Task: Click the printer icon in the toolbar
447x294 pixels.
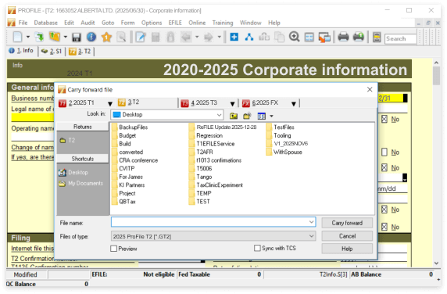Action: pyautogui.click(x=343, y=37)
